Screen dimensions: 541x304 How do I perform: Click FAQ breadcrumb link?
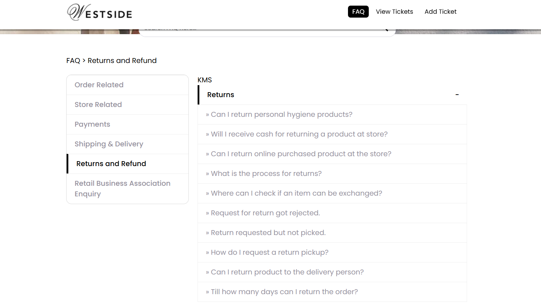click(x=73, y=61)
